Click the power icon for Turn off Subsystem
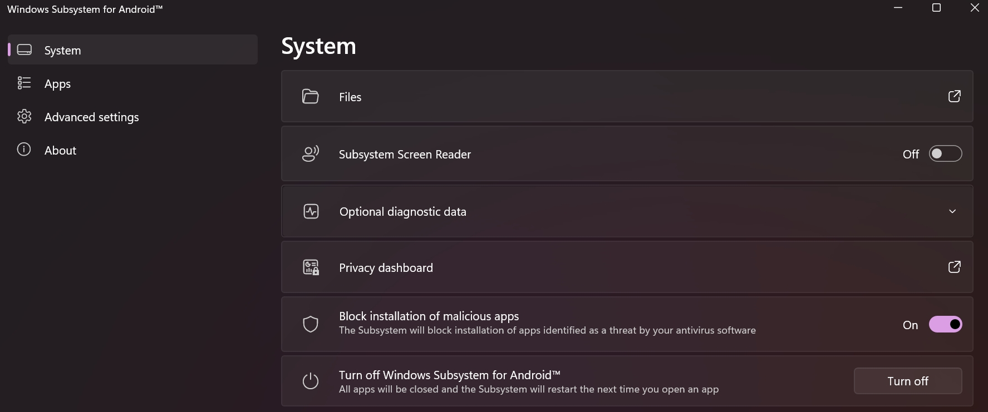 (311, 381)
